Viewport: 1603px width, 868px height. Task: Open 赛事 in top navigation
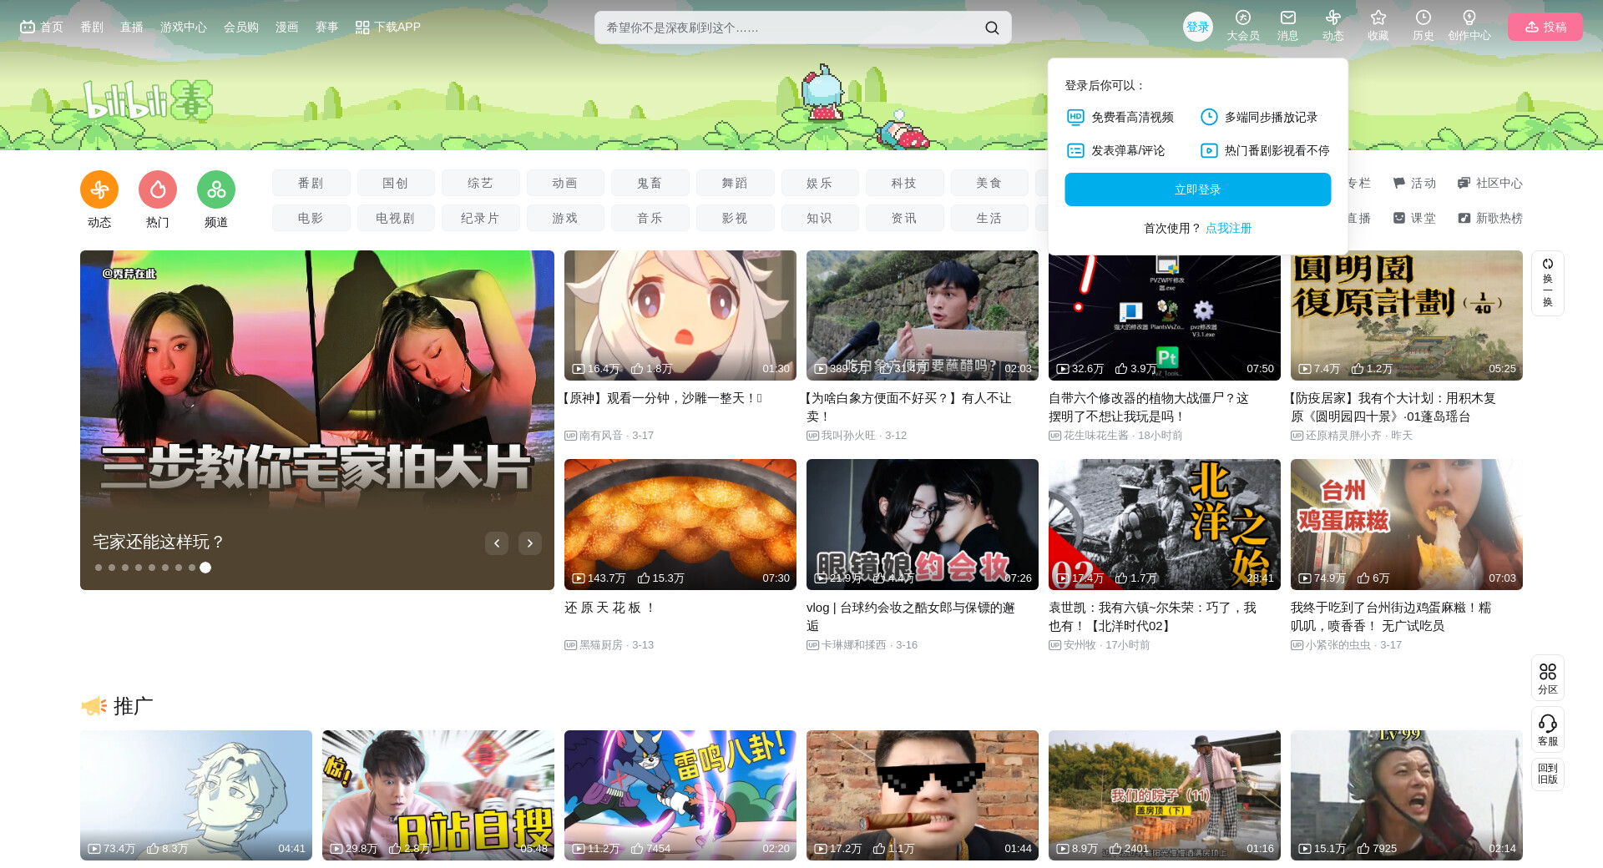(327, 27)
